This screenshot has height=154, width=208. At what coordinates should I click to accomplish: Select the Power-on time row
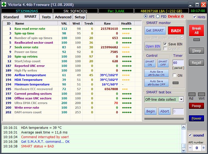pyautogui.click(x=72, y=52)
